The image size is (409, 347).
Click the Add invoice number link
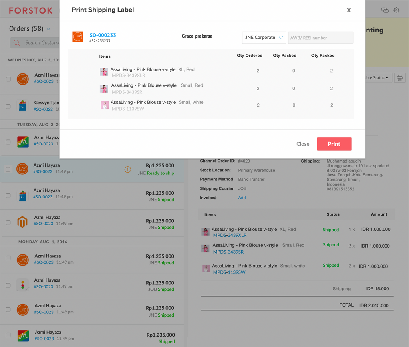click(242, 198)
